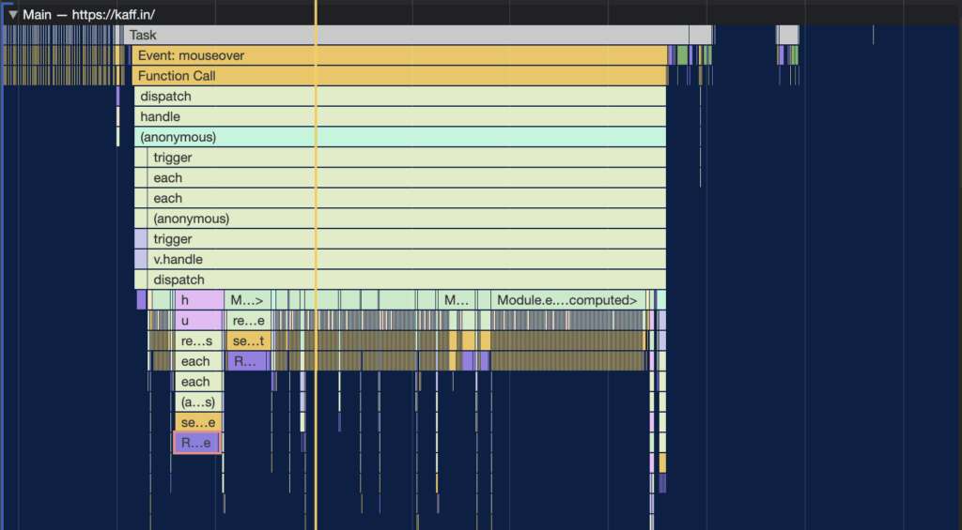
Task: Select the (a…s) bar
Action: [199, 401]
